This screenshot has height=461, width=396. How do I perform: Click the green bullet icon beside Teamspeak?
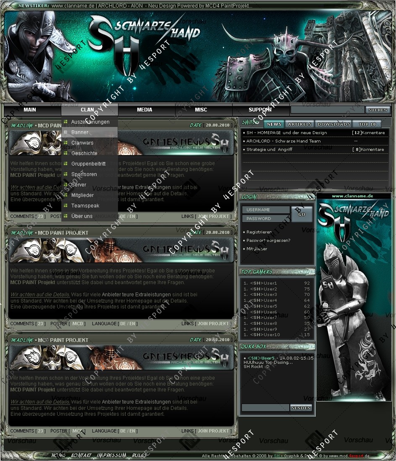(x=66, y=205)
